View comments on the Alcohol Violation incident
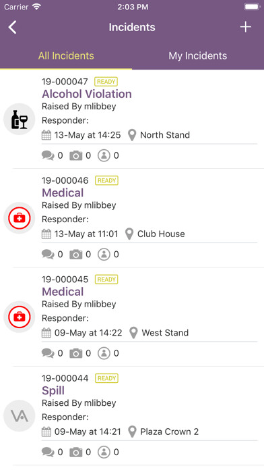This screenshot has height=470, width=264. (x=53, y=155)
